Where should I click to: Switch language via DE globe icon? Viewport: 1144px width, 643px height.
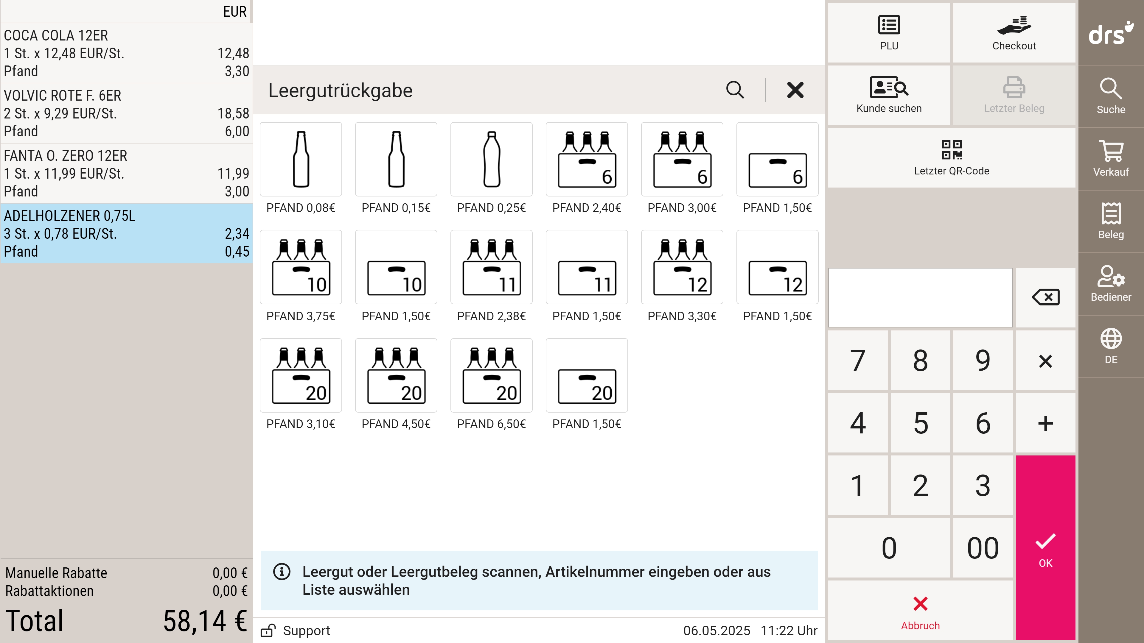(1111, 346)
